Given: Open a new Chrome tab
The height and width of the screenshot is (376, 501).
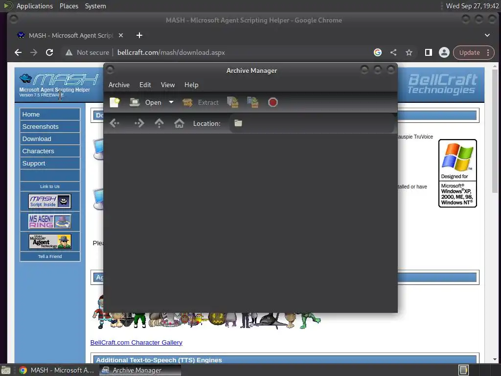Looking at the screenshot, I should point(139,35).
